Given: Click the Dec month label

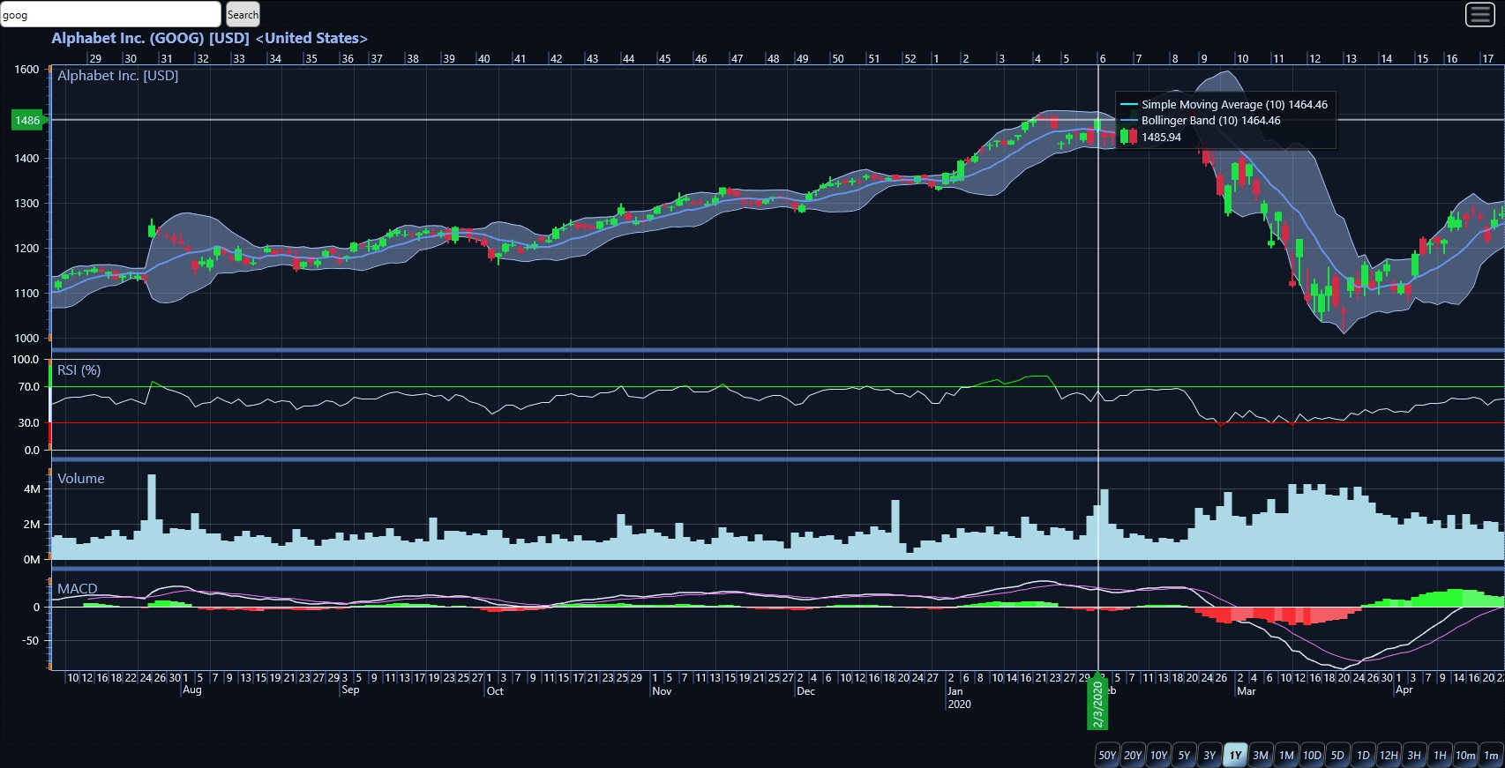Looking at the screenshot, I should [805, 690].
